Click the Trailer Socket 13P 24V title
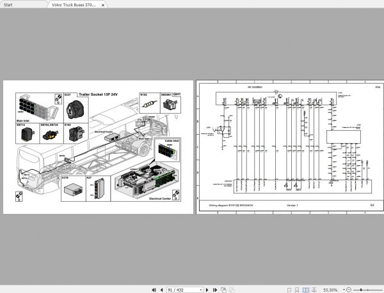 98,94
